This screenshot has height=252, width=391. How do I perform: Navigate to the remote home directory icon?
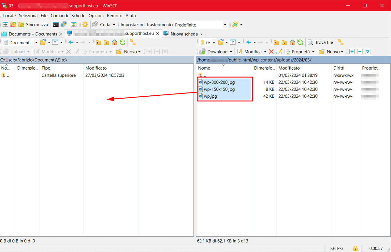pyautogui.click(x=292, y=42)
